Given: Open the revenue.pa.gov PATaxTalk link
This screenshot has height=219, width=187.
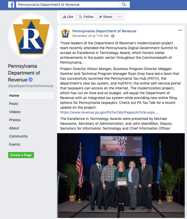Looking at the screenshot, I should pyautogui.click(x=109, y=112).
